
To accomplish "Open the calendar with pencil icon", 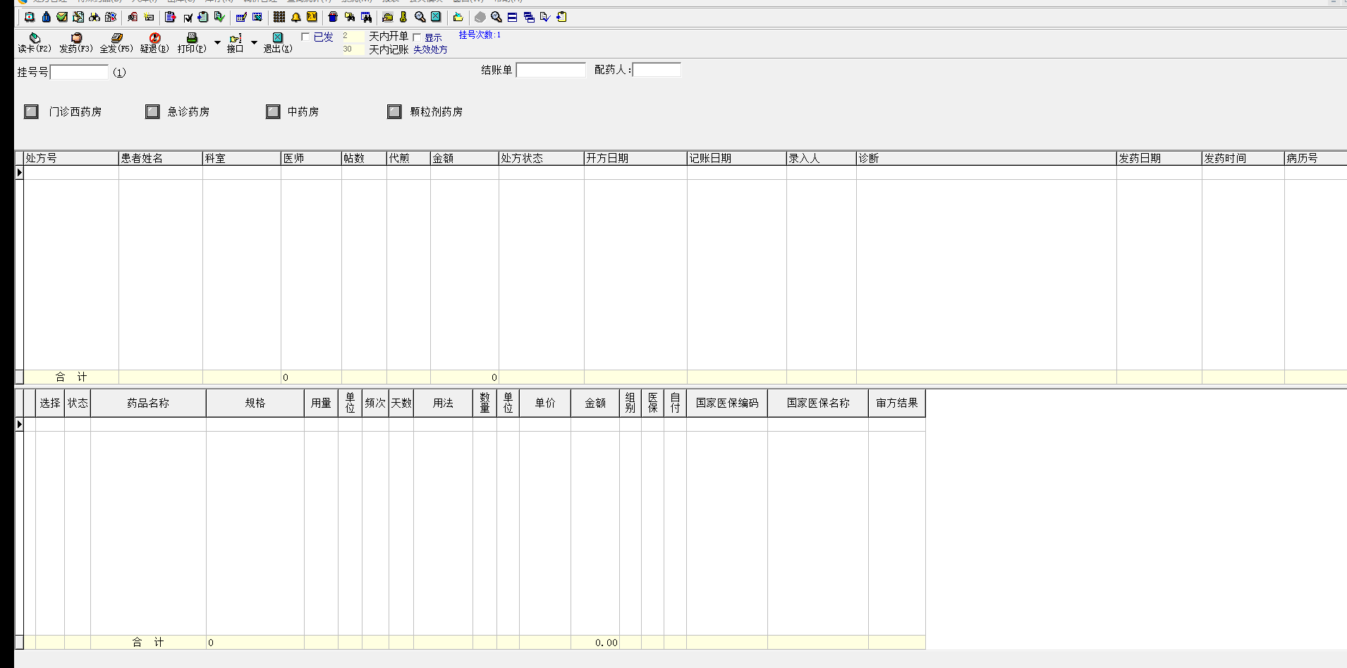I will pyautogui.click(x=241, y=17).
